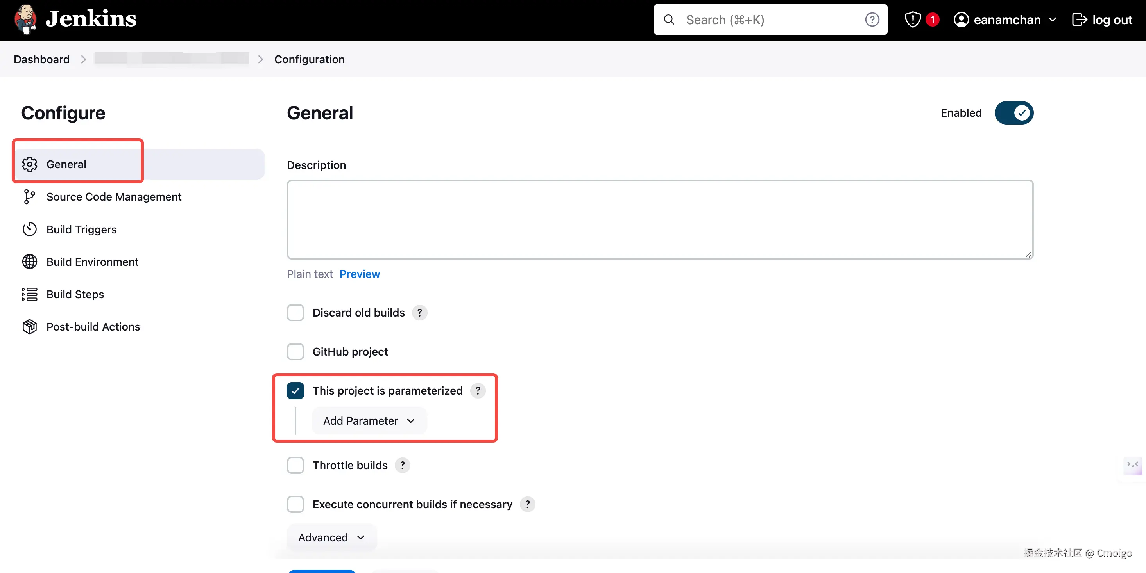Go to Source Code Management section

point(113,197)
